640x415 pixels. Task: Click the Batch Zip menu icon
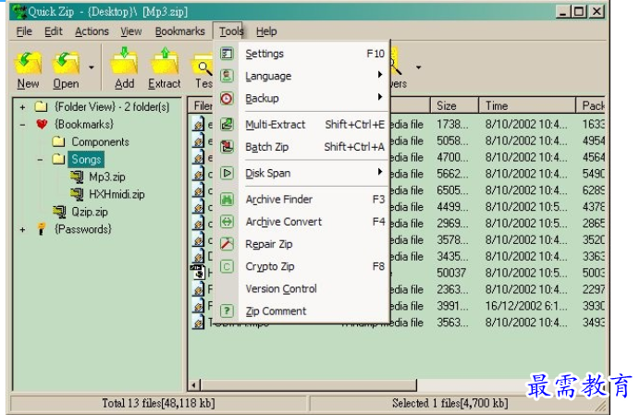coord(227,146)
